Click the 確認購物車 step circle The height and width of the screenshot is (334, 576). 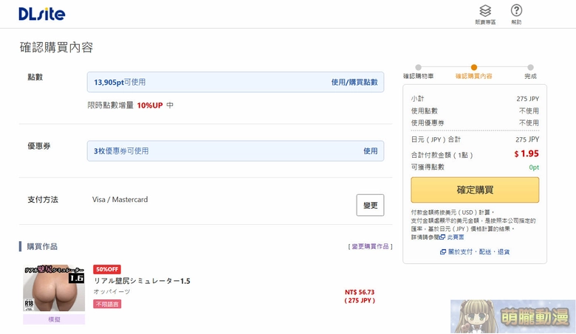pos(418,67)
